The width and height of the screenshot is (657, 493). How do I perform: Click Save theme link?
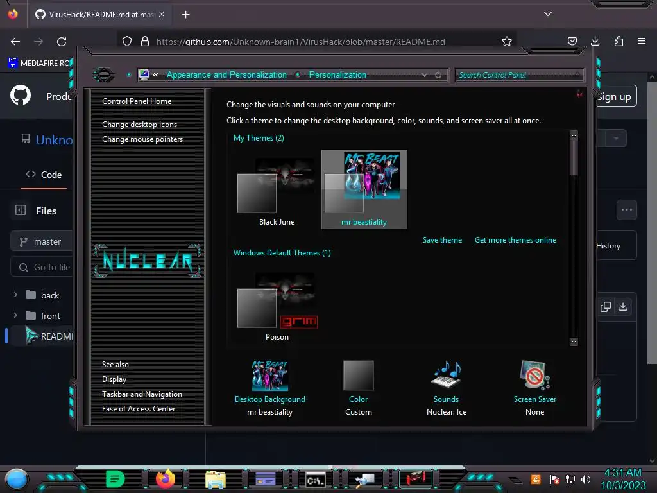point(442,240)
